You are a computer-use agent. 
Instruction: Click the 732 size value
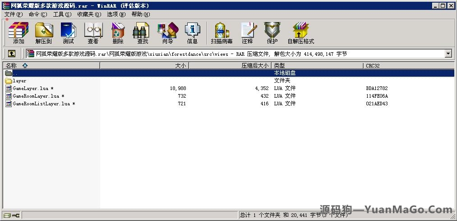point(182,96)
